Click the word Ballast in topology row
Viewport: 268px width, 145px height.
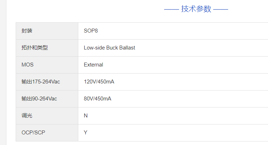tap(128, 48)
